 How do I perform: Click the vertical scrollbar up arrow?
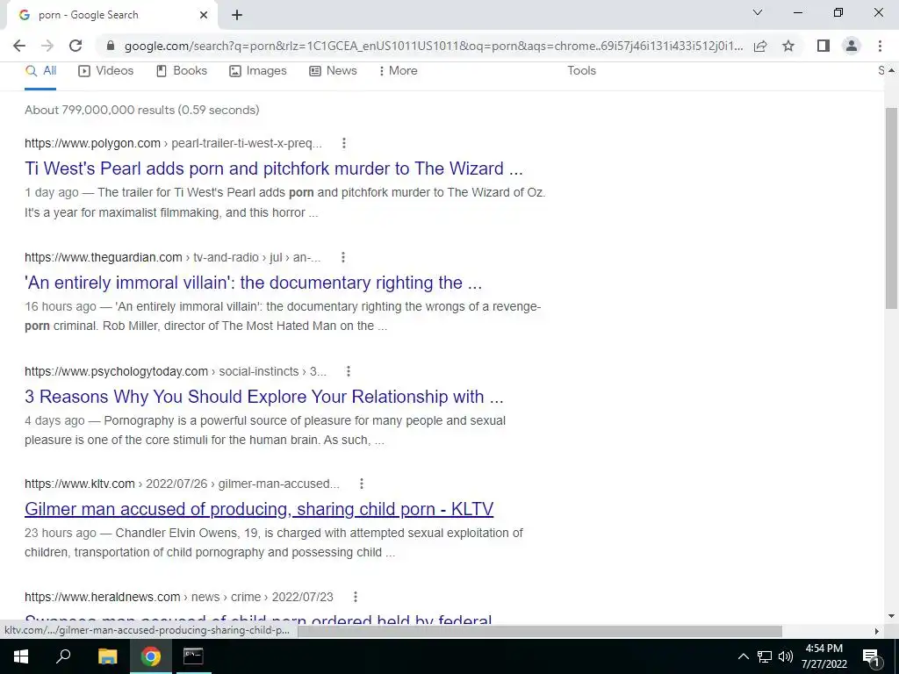891,70
